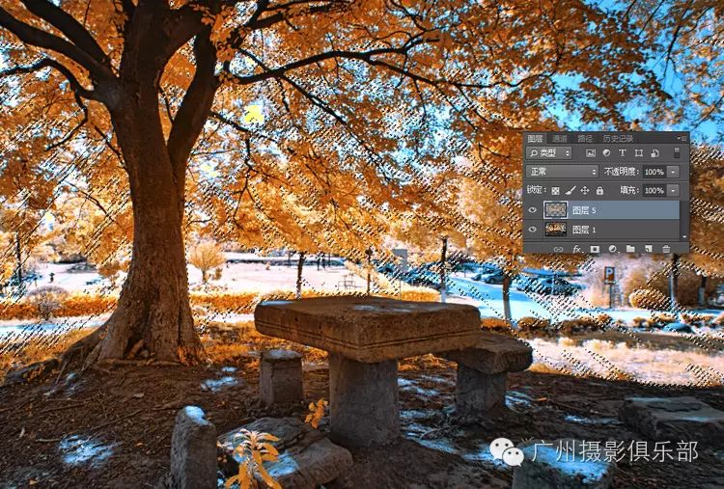Select the layer name 图层 5
This screenshot has width=724, height=489.
tap(584, 211)
